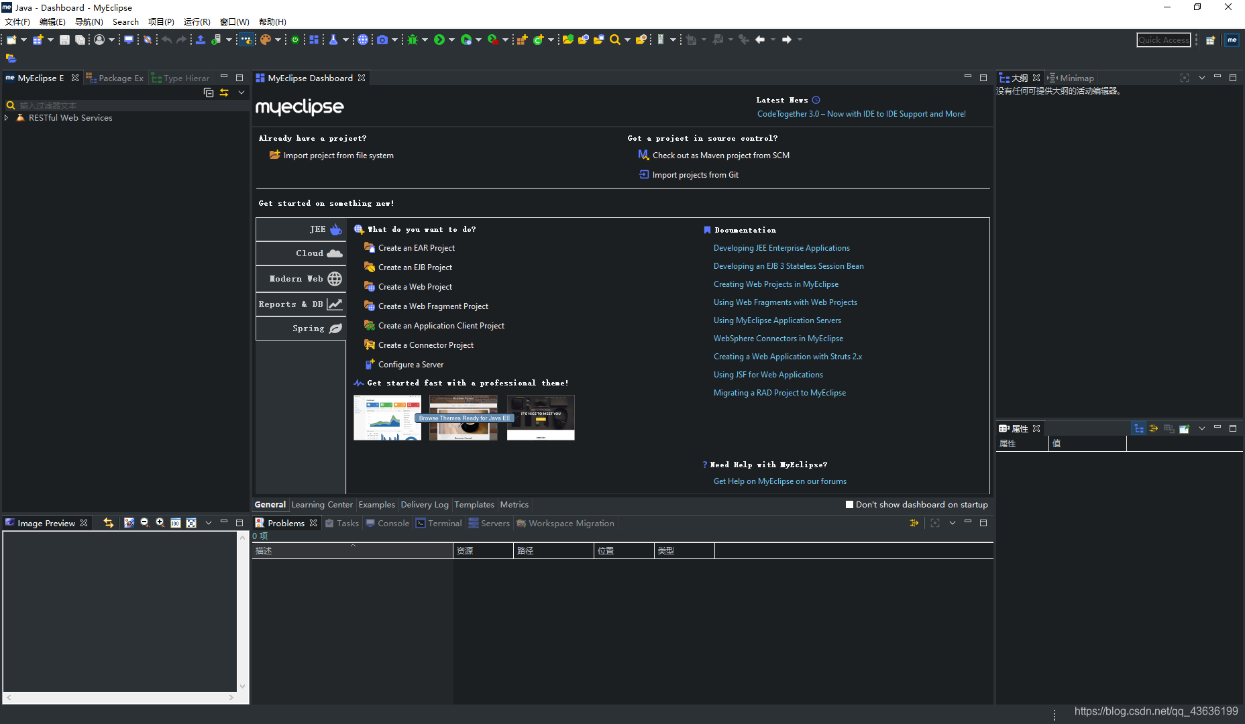Image resolution: width=1245 pixels, height=724 pixels.
Task: Click the deploy upload arrow icon
Action: (200, 40)
